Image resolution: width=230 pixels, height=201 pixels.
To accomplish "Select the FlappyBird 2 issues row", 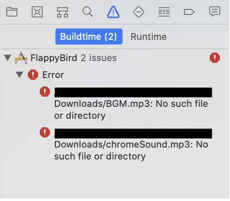I will [115, 58].
